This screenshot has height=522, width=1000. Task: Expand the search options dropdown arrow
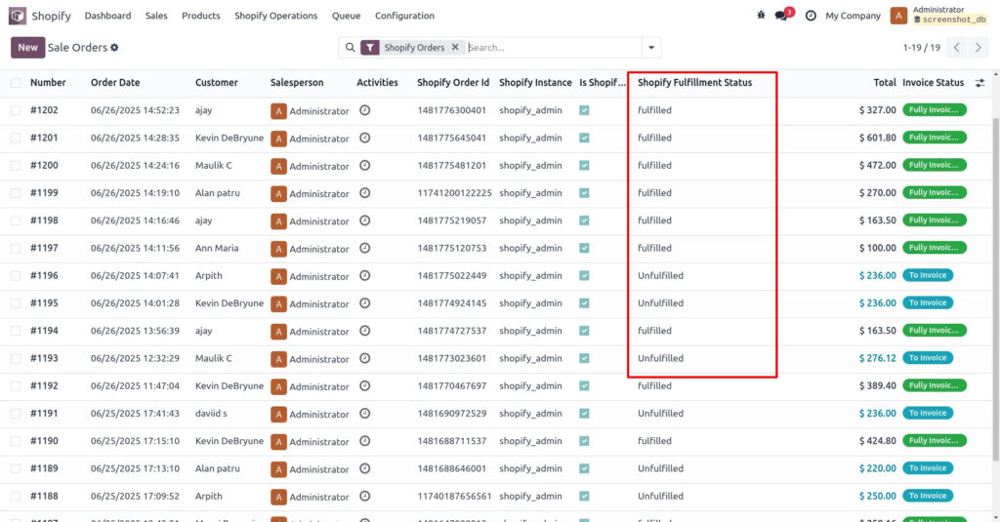(651, 47)
